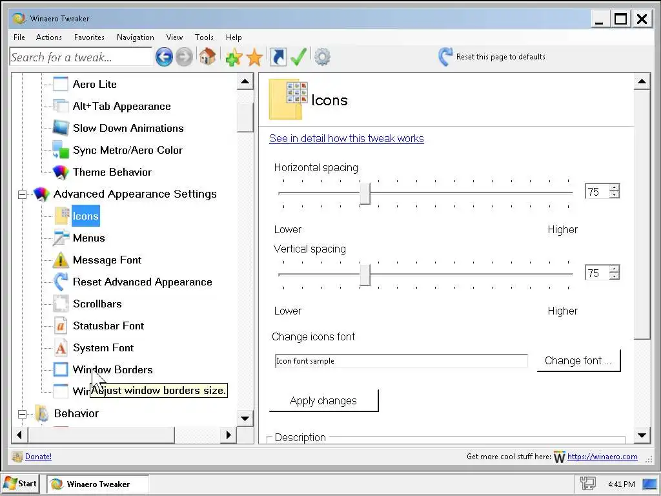
Task: Click the Slow Down Animations monitor icon
Action: pos(60,128)
